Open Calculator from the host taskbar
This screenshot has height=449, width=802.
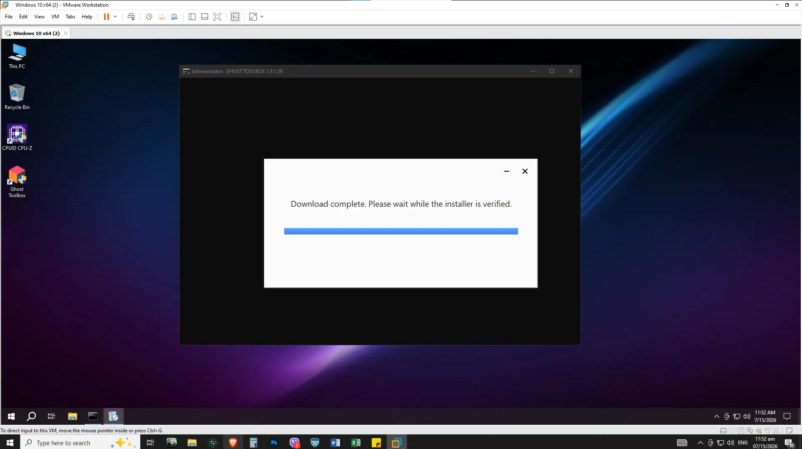pos(254,443)
